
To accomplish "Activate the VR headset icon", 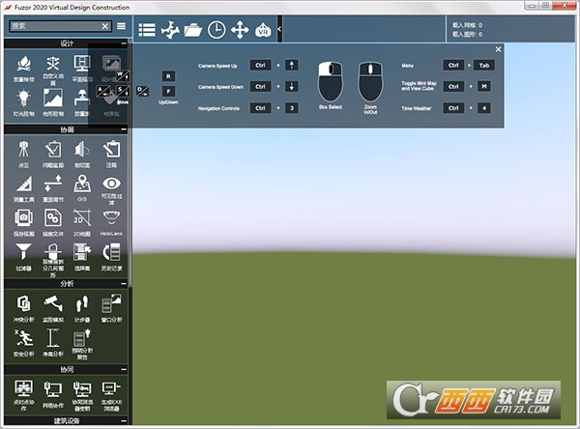I will point(263,30).
